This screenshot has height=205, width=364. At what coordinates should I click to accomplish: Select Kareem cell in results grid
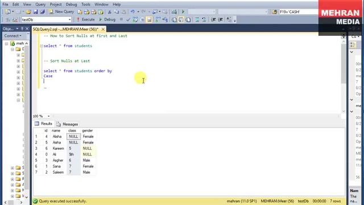click(x=58, y=148)
